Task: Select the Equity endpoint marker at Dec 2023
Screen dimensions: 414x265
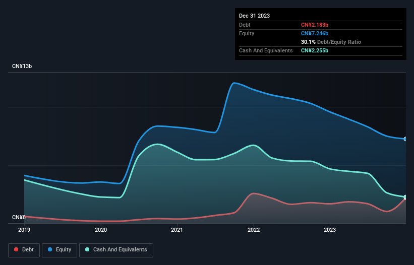Action: click(x=405, y=139)
